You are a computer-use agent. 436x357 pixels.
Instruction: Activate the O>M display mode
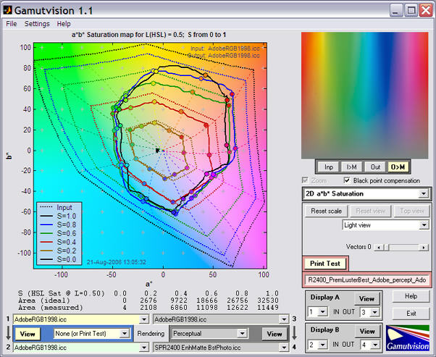398,167
